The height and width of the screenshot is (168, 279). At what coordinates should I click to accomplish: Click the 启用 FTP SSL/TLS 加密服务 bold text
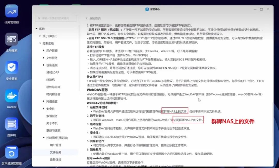click(x=111, y=38)
